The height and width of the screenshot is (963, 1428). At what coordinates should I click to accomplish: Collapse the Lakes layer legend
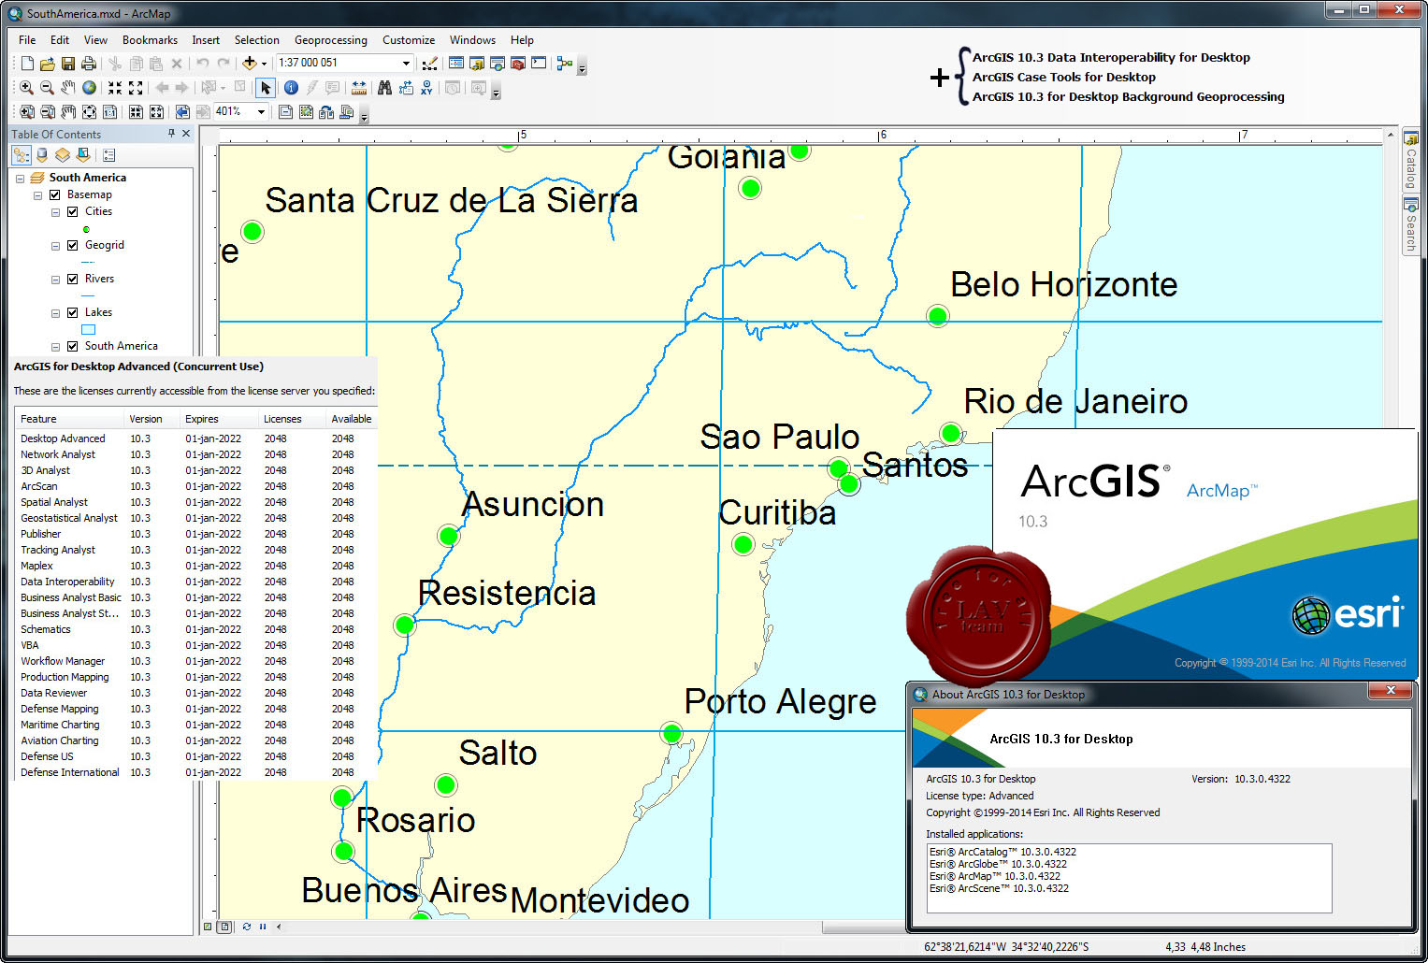(55, 313)
